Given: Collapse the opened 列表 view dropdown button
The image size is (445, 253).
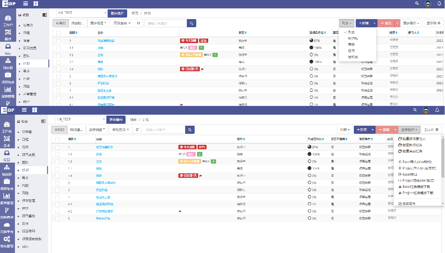Looking at the screenshot, I should [x=346, y=23].
